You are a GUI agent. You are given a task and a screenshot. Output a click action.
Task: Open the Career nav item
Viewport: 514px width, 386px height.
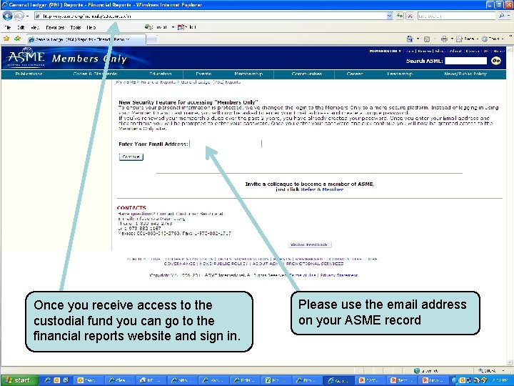pos(355,74)
